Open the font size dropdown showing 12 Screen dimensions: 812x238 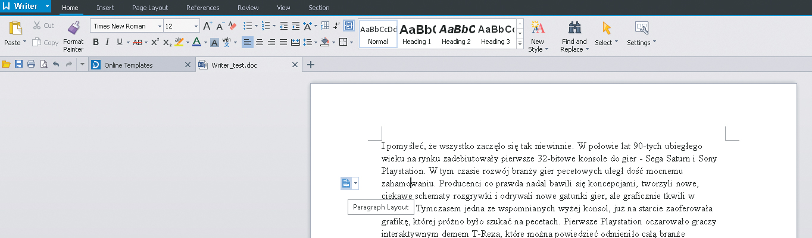[x=196, y=26]
